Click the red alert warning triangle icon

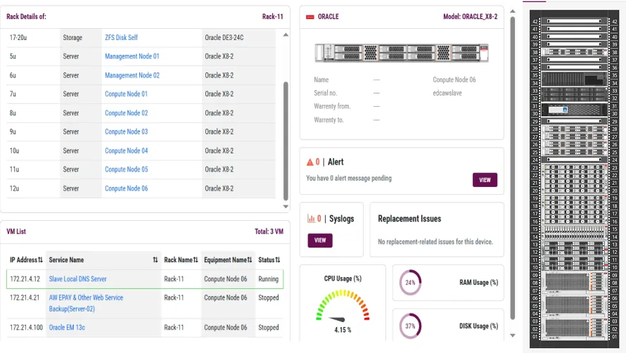point(310,162)
